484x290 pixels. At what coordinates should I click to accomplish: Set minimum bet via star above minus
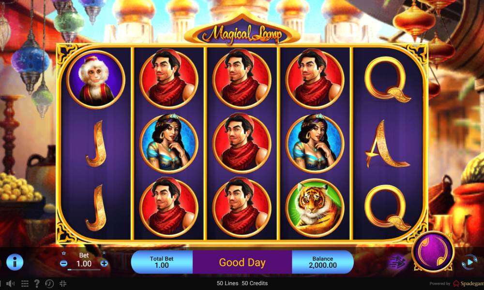[64, 253]
